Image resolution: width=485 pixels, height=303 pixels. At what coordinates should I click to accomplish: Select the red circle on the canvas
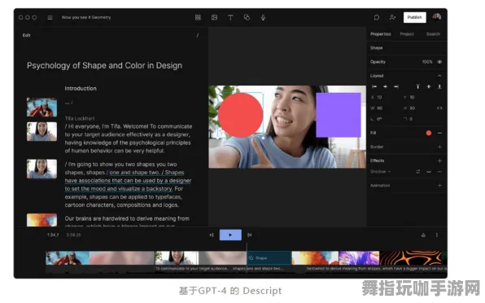240,115
